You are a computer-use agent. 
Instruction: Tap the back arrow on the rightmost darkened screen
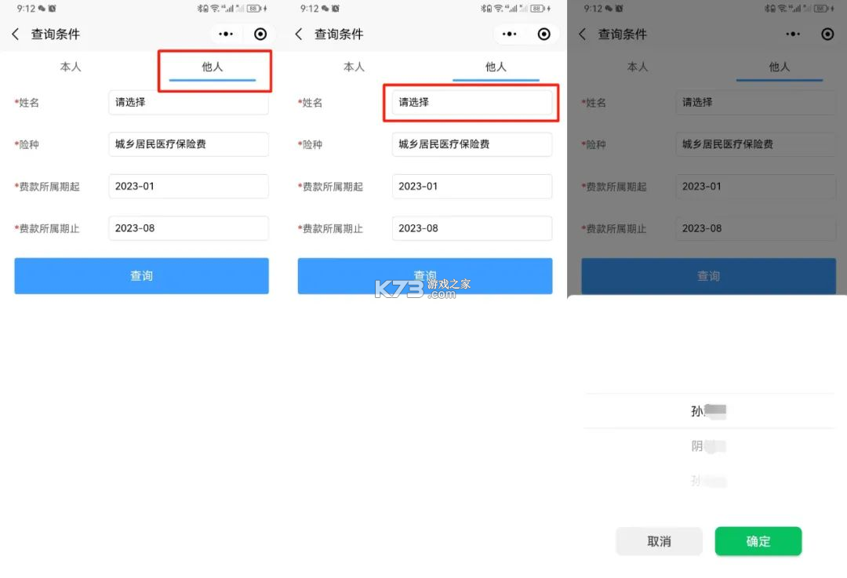(x=583, y=34)
